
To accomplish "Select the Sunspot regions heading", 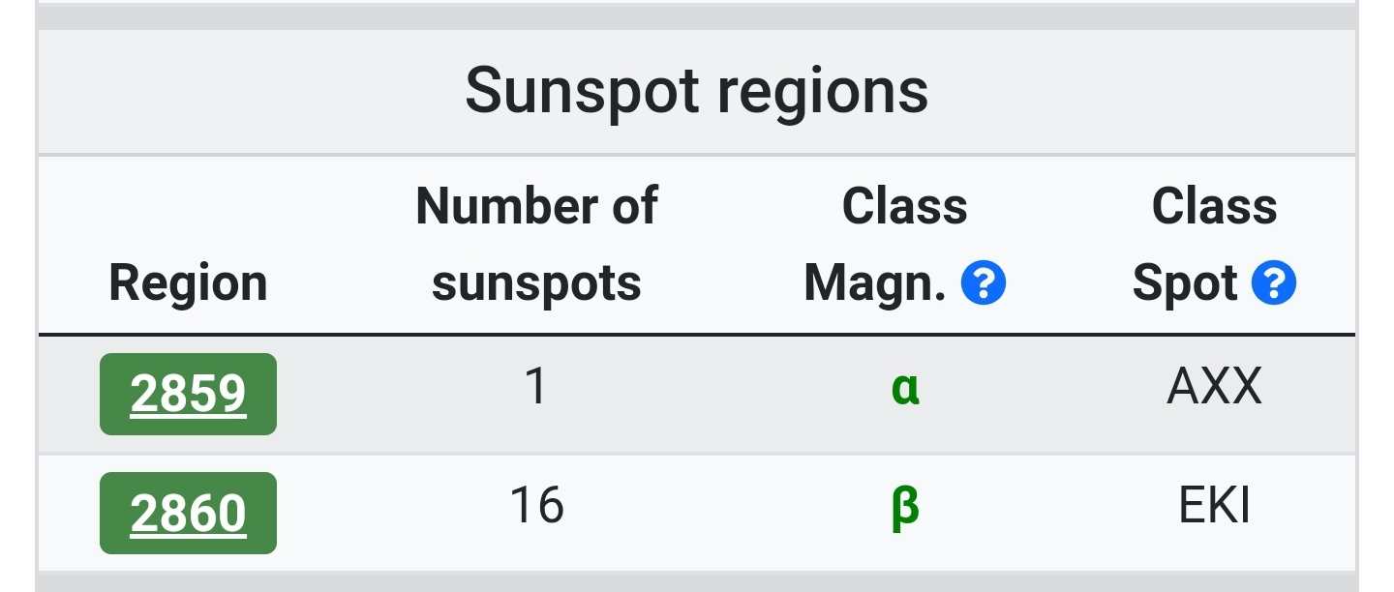I will click(697, 91).
